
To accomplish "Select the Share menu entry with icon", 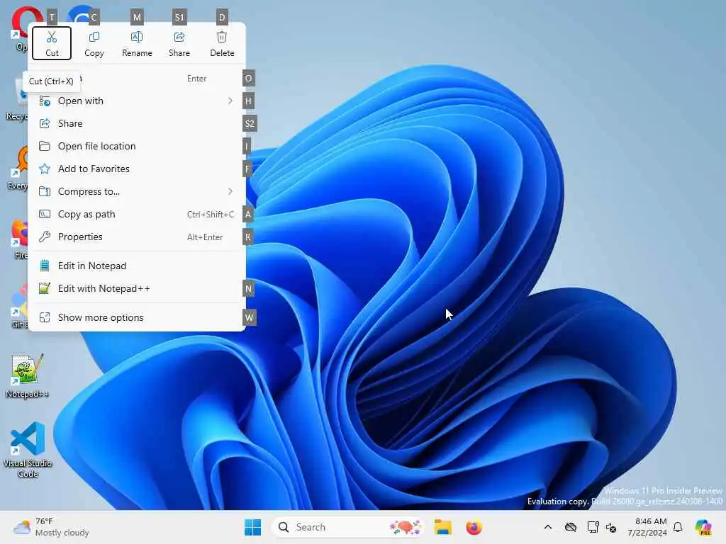I will (x=137, y=123).
